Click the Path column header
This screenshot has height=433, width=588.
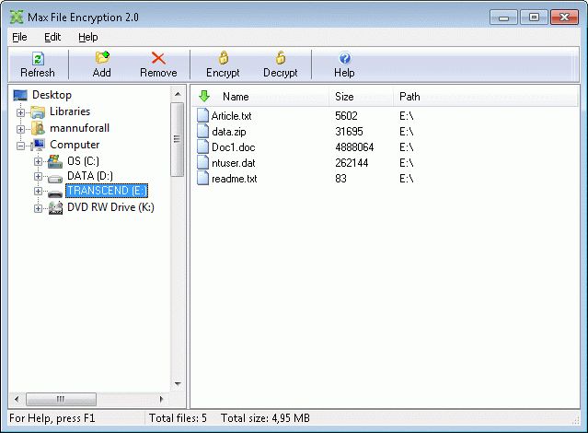pos(409,97)
